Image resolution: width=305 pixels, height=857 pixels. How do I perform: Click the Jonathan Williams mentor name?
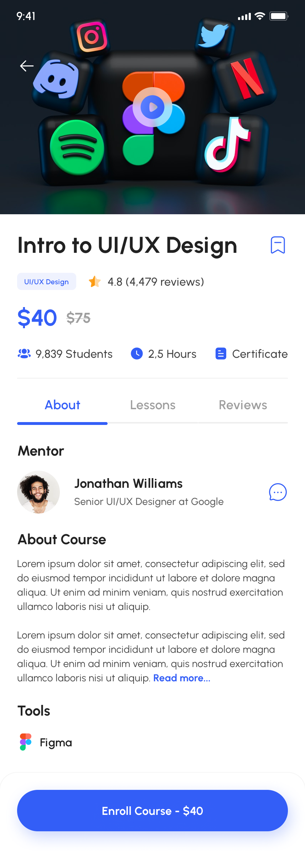(x=128, y=483)
